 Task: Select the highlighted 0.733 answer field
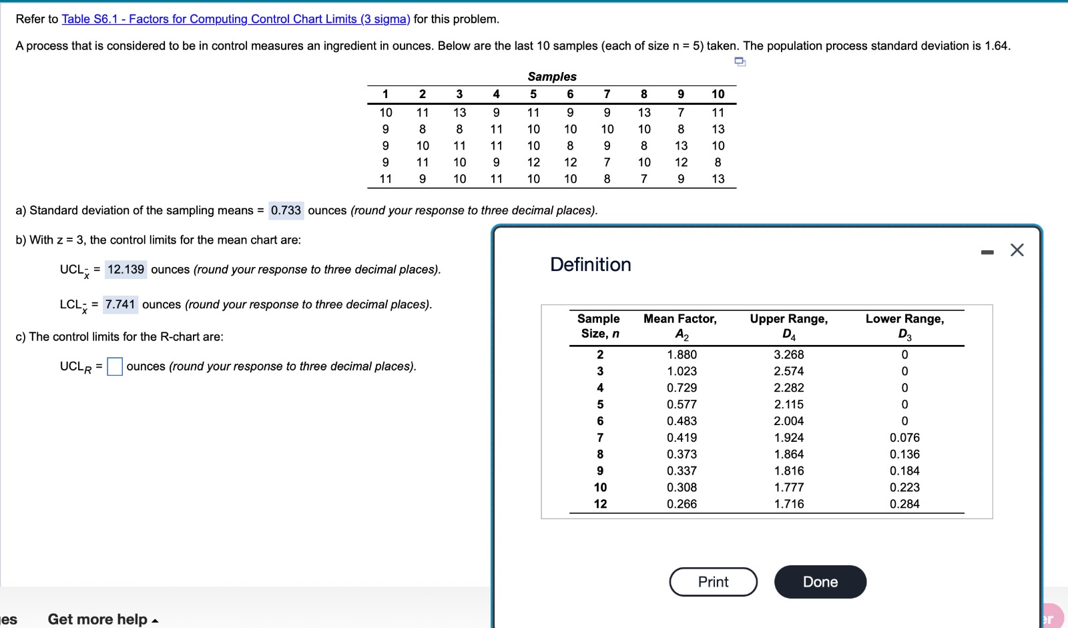[287, 210]
